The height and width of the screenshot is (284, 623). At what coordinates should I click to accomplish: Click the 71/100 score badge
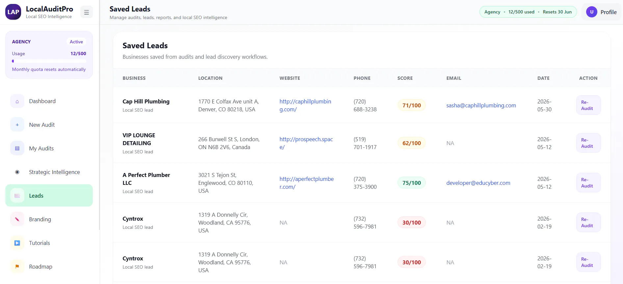point(411,105)
